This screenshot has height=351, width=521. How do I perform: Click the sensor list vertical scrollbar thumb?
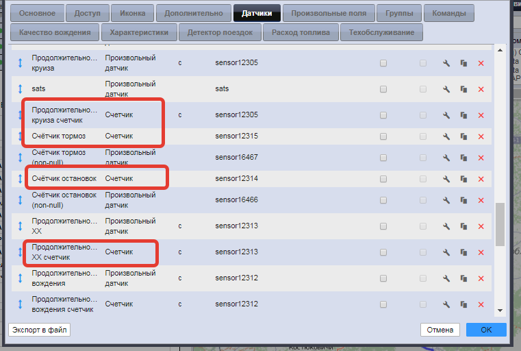pyautogui.click(x=500, y=223)
